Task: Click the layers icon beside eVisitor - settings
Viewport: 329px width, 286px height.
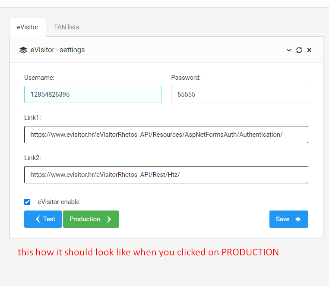Action: point(23,50)
